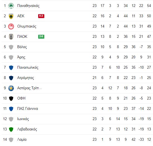Click the Λεβαδειακός green shield icon
The image size is (153, 146).
(x=11, y=129)
